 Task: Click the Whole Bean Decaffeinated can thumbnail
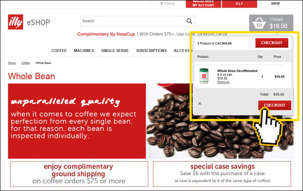coord(204,76)
